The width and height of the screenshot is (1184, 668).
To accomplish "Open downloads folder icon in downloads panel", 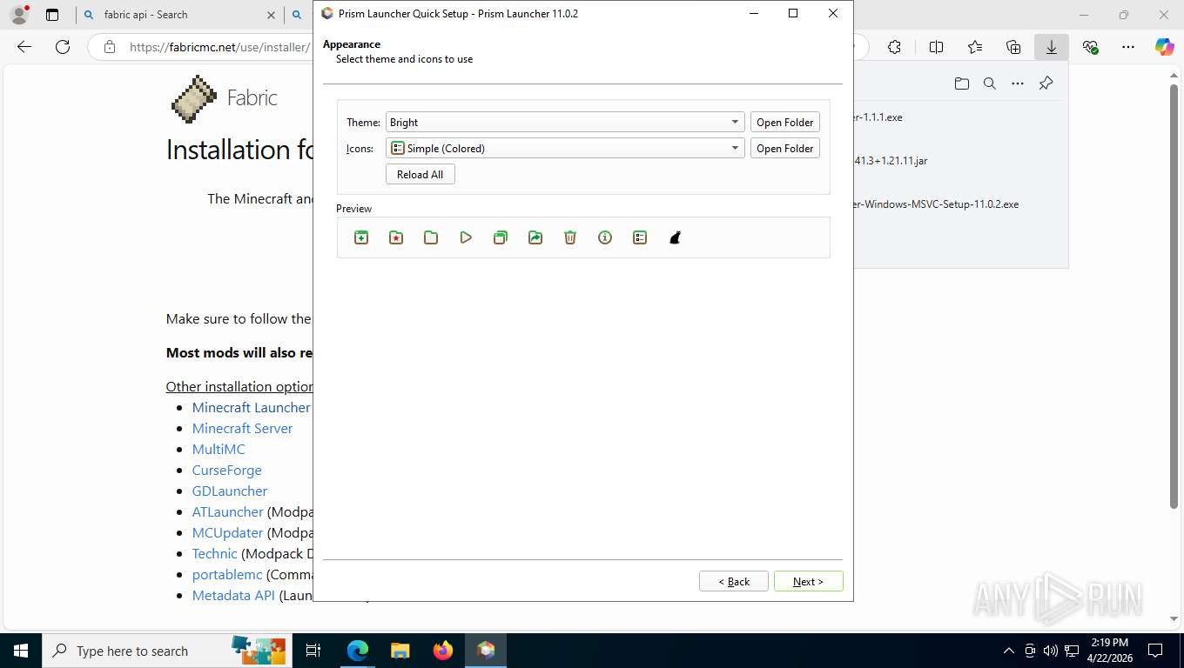I will [x=962, y=83].
